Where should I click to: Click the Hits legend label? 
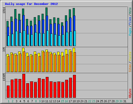click(130, 11)
